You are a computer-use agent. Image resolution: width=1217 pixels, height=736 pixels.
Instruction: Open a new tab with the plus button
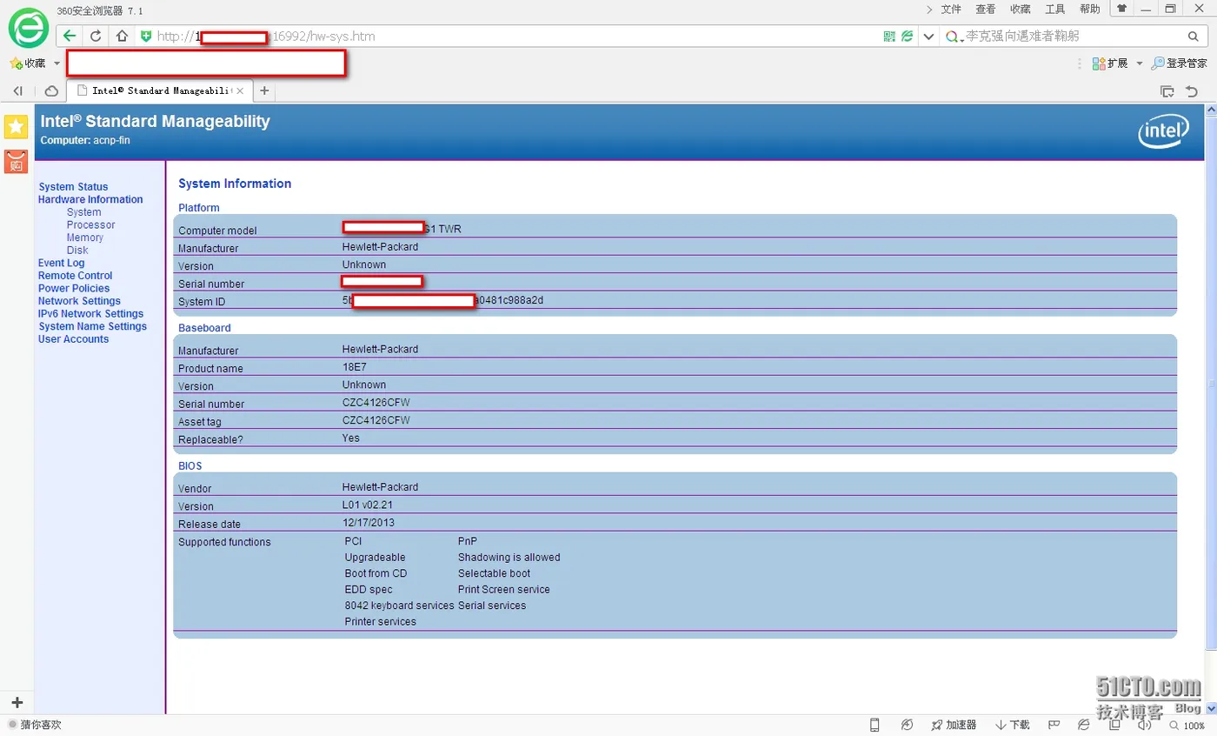tap(264, 90)
